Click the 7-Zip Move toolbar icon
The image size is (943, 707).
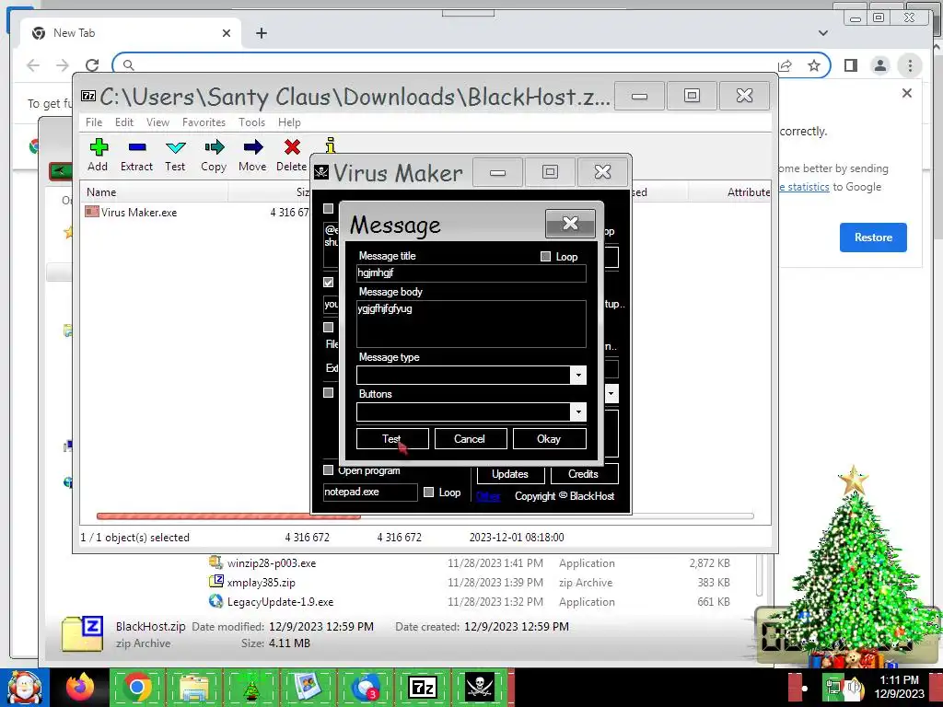pos(252,147)
